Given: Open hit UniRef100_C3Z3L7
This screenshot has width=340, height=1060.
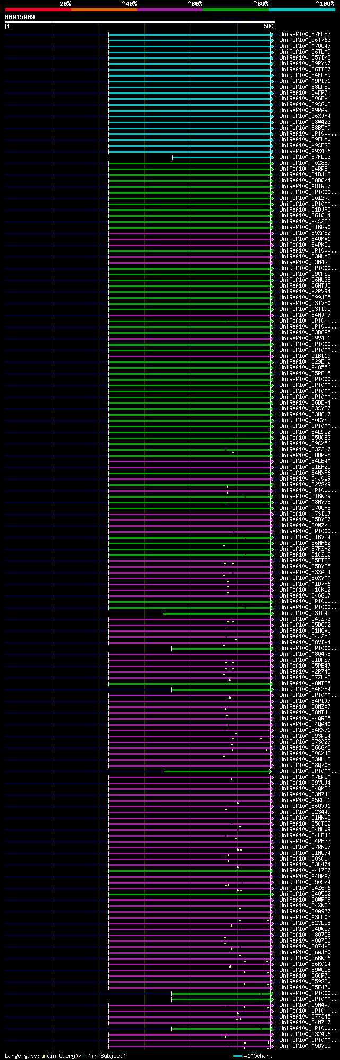Looking at the screenshot, I should pos(305,449).
